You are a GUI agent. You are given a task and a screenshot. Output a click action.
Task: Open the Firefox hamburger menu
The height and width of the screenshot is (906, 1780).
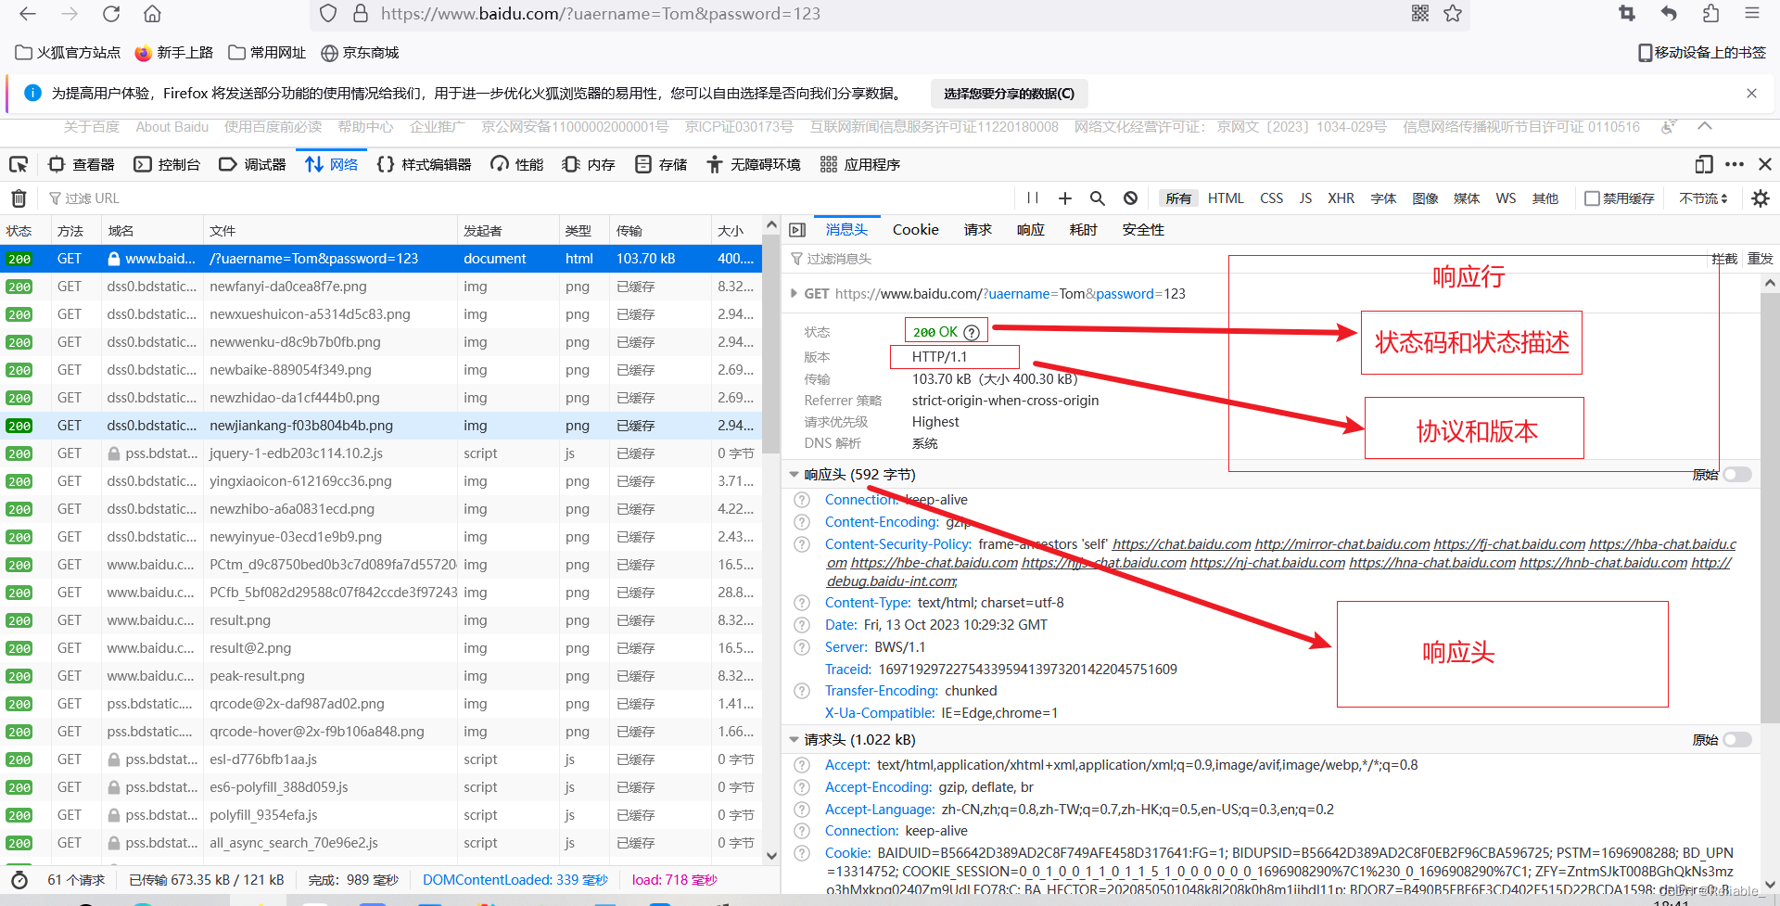point(1752,13)
